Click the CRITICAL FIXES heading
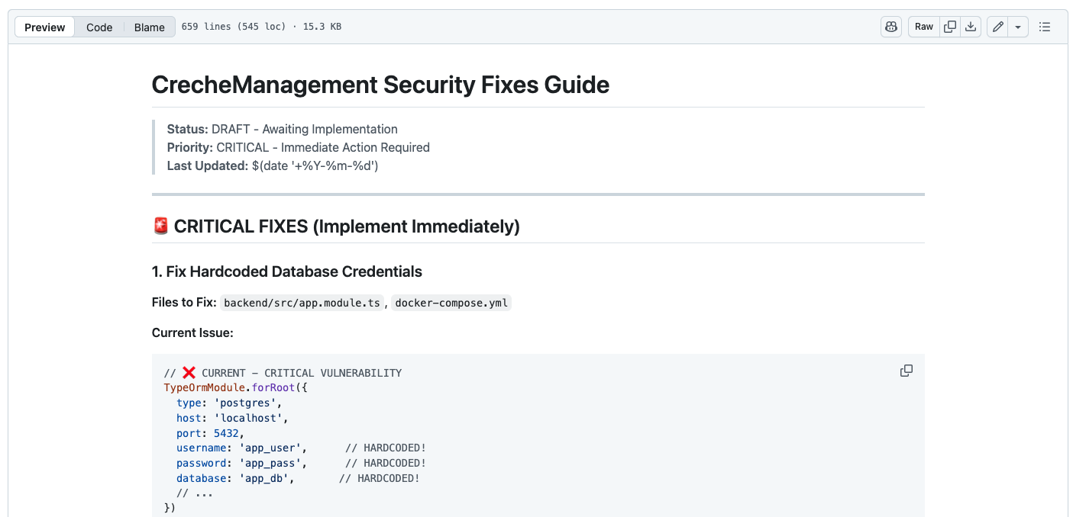The width and height of the screenshot is (1073, 517). coord(336,226)
